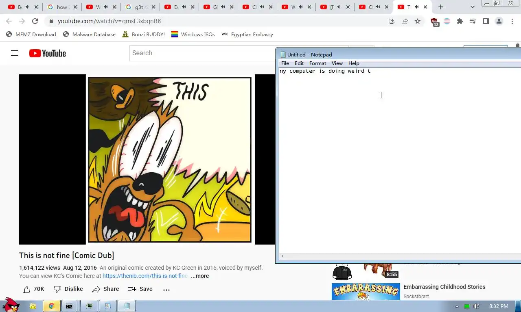Open the Extensions puzzle piece menu
The width and height of the screenshot is (521, 312).
(460, 21)
